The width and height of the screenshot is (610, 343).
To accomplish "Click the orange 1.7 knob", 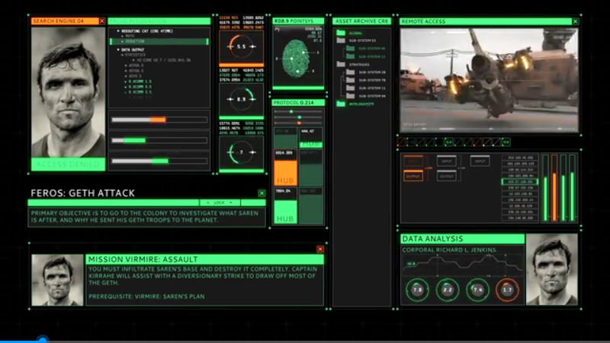I will point(507,290).
